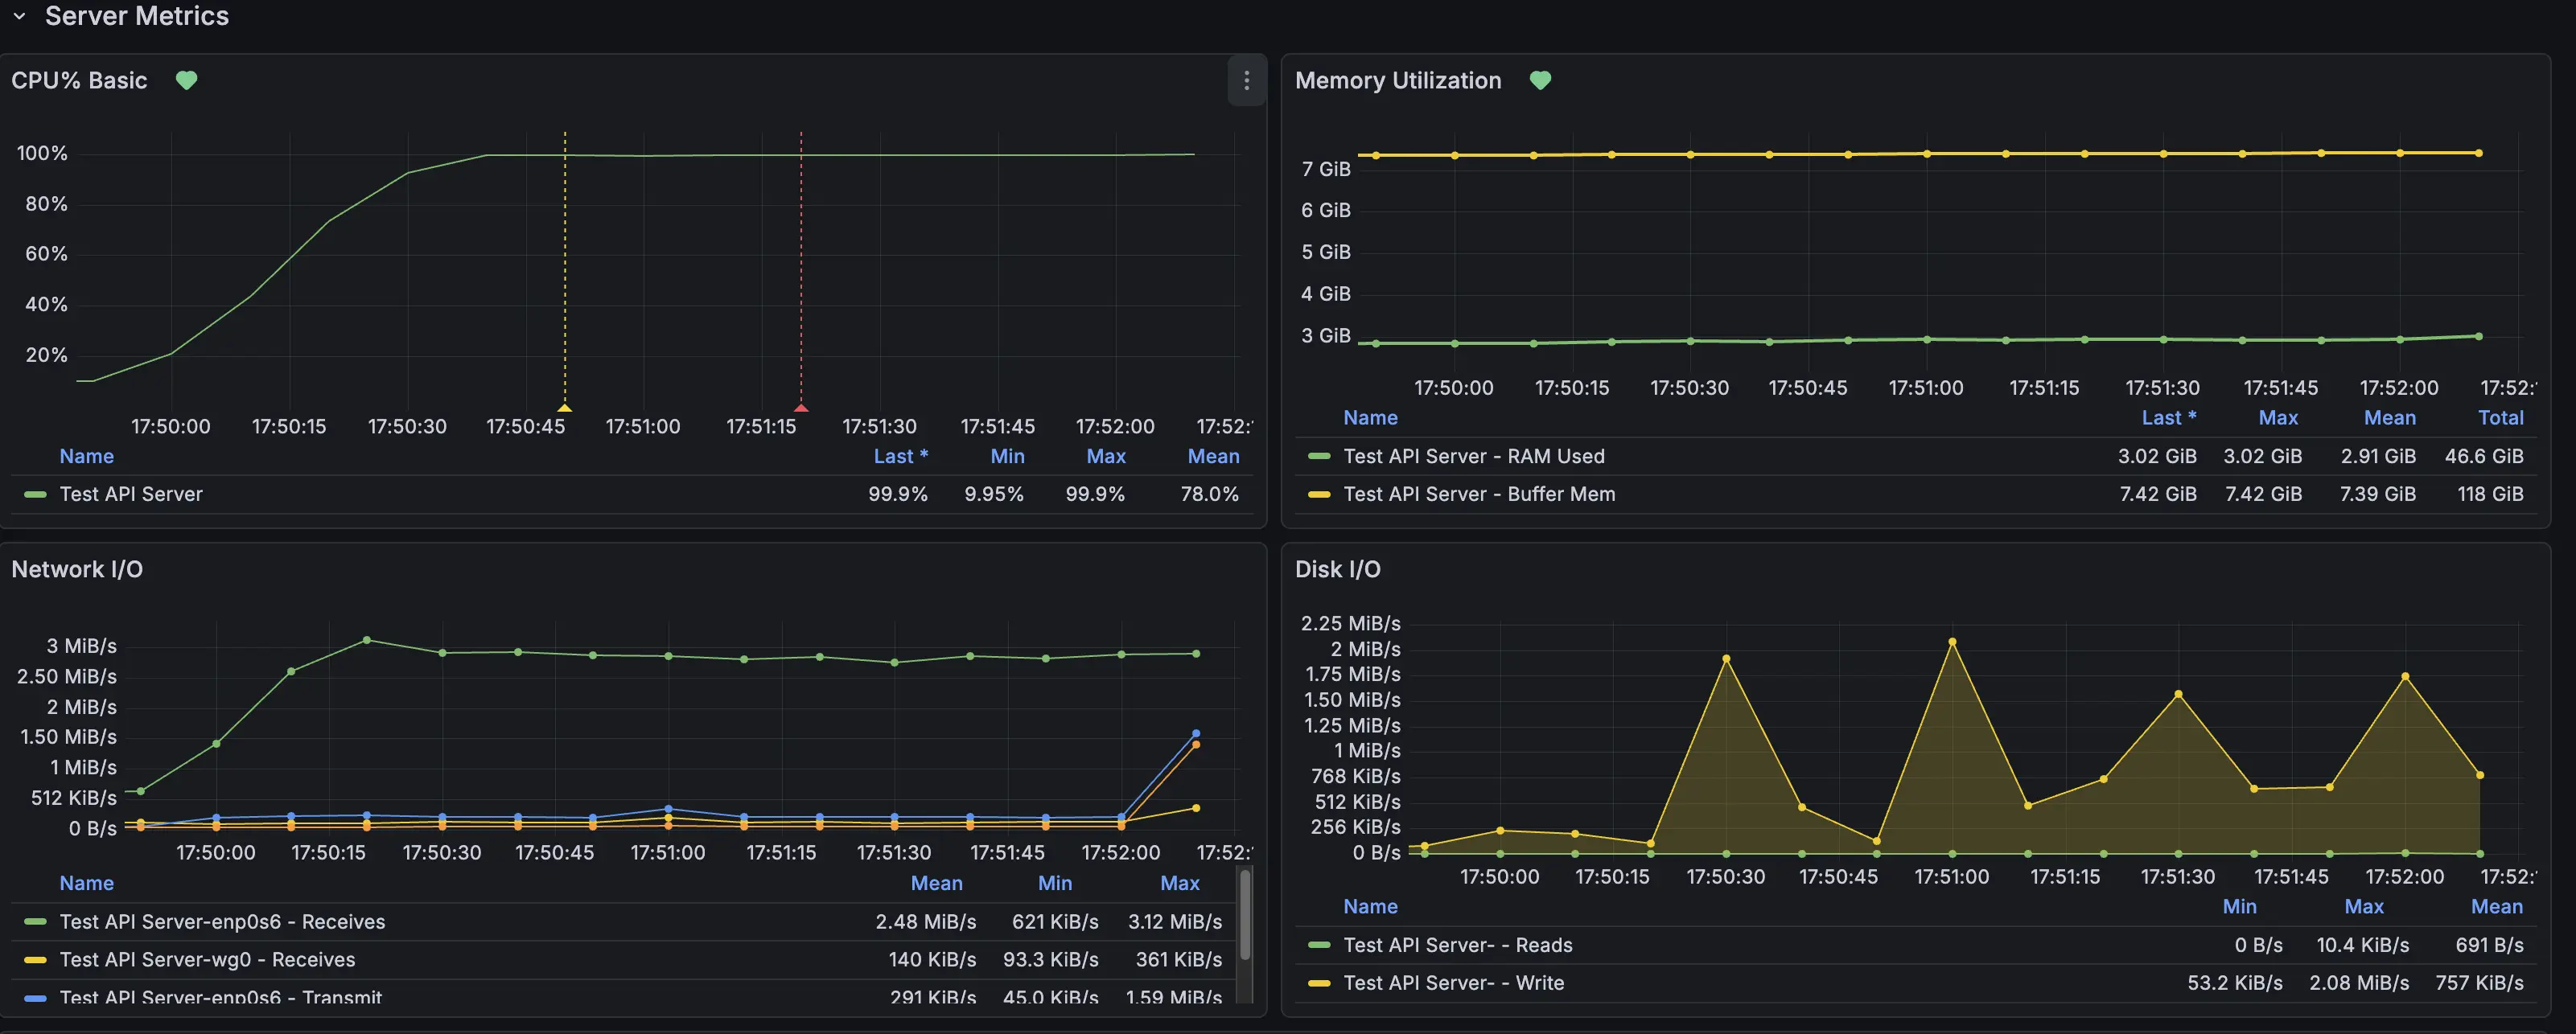Click blue color swatch for enp0s6 Transmit
The height and width of the screenshot is (1034, 2576).
coord(35,997)
